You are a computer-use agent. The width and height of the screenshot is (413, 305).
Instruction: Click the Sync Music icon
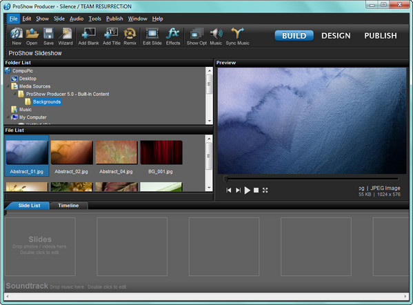pyautogui.click(x=237, y=36)
